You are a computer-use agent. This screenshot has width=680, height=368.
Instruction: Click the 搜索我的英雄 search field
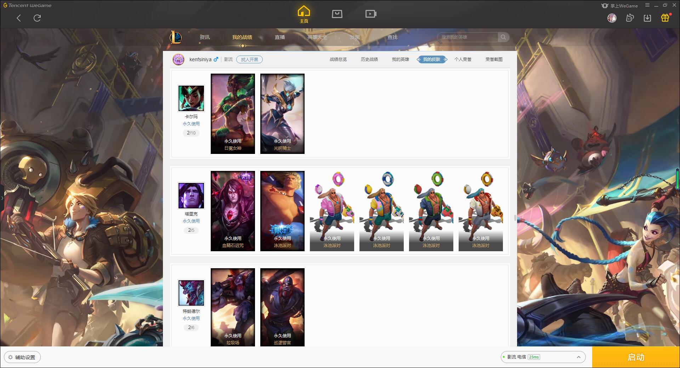click(467, 37)
